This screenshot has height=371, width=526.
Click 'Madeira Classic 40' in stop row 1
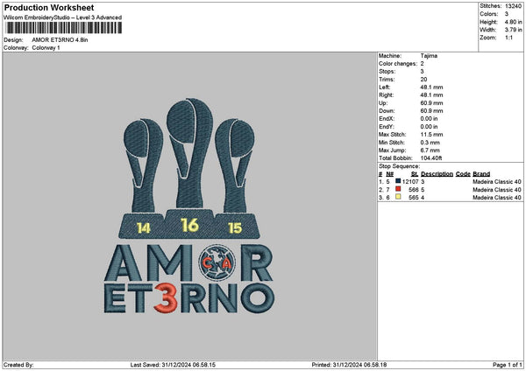[x=497, y=182]
